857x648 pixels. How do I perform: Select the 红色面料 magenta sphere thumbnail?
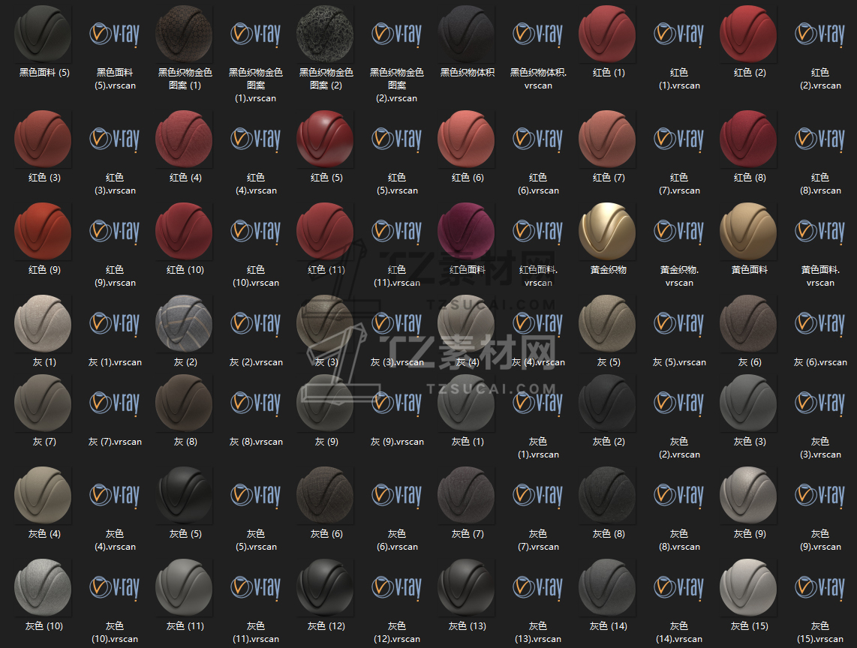[x=466, y=231]
